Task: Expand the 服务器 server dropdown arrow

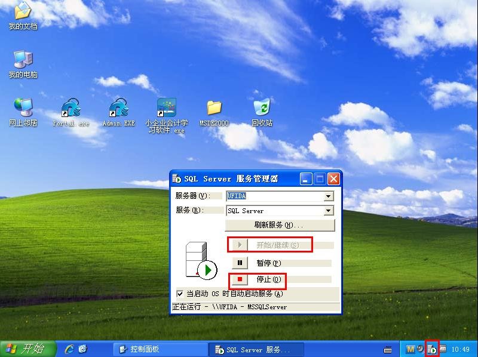Action: coord(328,196)
